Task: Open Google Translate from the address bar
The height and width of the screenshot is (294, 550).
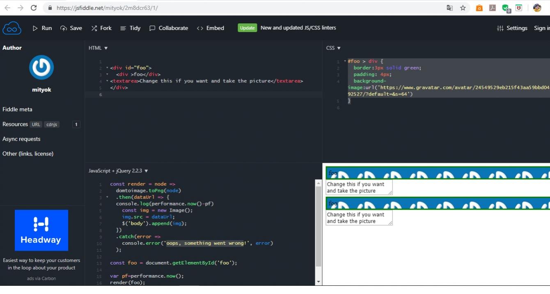Action: (449, 8)
